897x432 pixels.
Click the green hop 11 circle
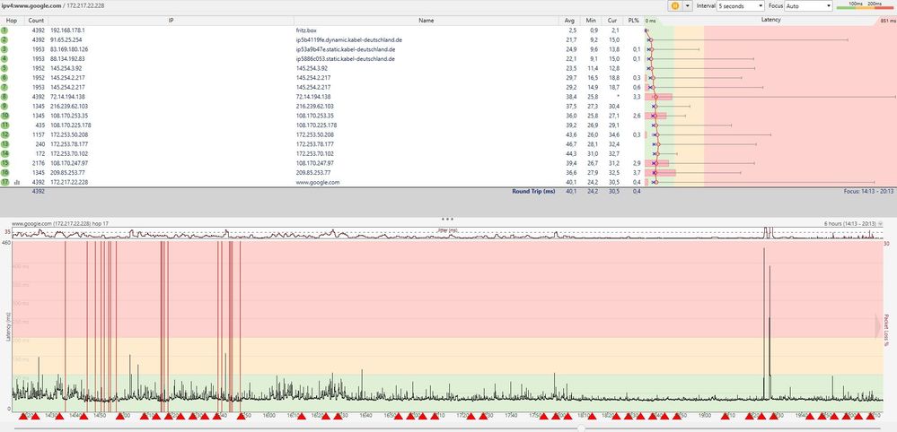pos(4,125)
